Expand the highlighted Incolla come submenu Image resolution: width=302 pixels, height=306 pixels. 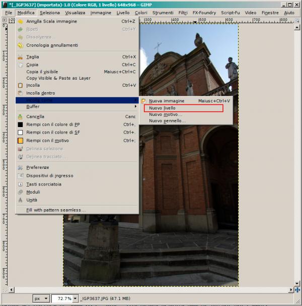coord(77,100)
